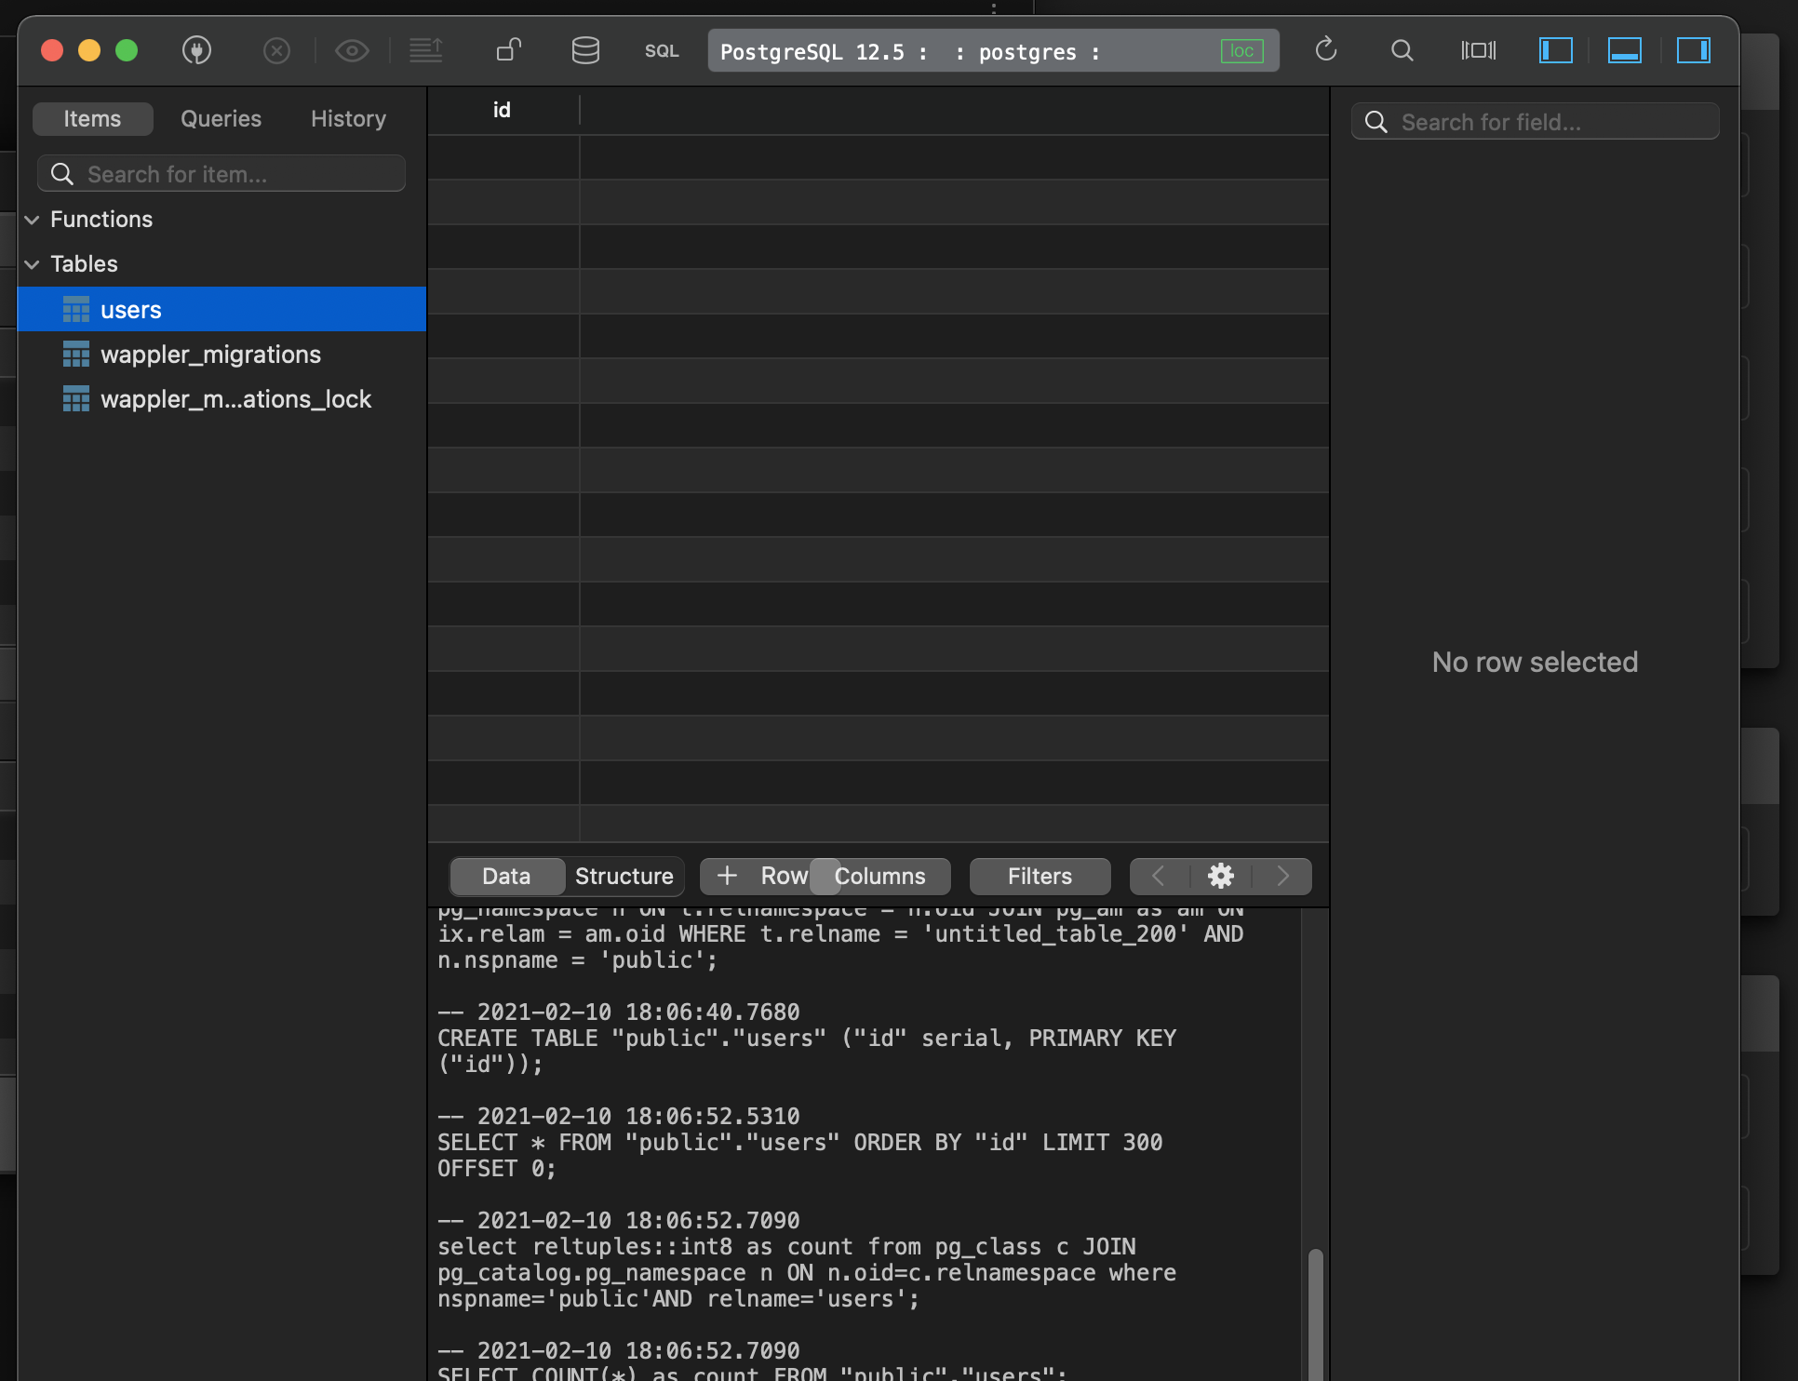Collapse the Tables group
The width and height of the screenshot is (1798, 1381).
tap(33, 264)
